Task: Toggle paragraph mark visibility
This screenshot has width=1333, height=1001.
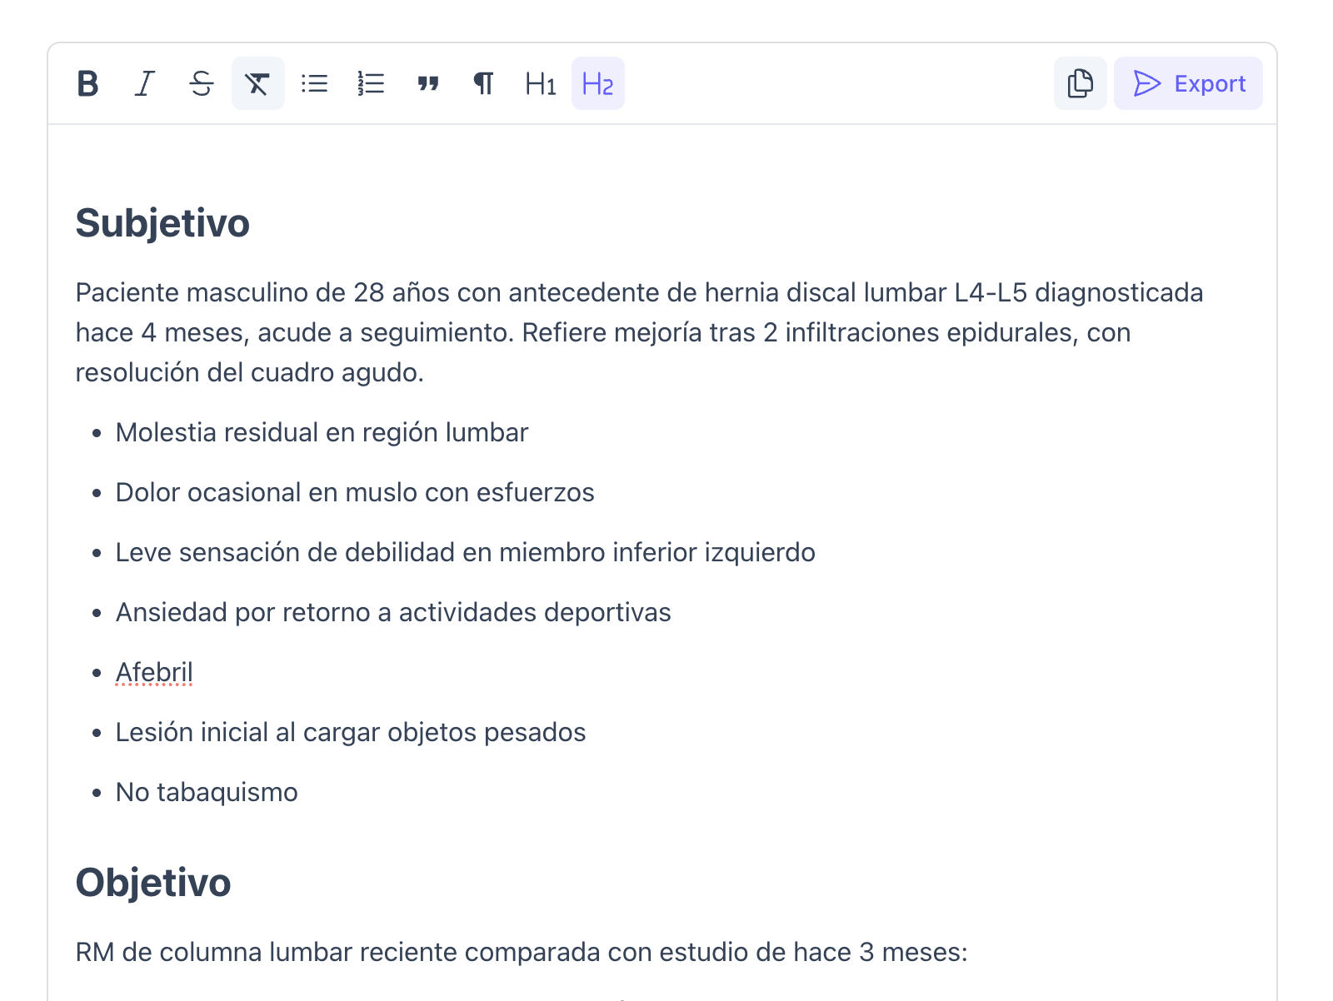Action: (483, 82)
